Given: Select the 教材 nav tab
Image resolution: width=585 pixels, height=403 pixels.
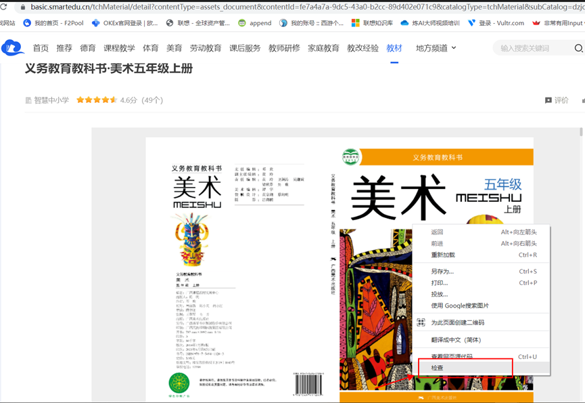Looking at the screenshot, I should coord(394,48).
